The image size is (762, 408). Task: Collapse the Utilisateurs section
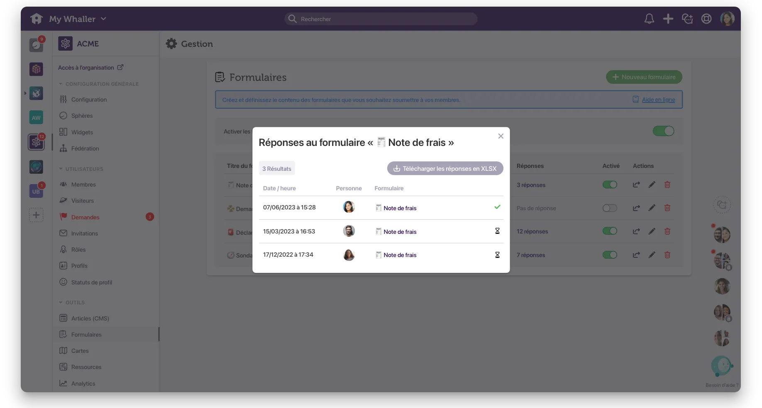tap(81, 169)
